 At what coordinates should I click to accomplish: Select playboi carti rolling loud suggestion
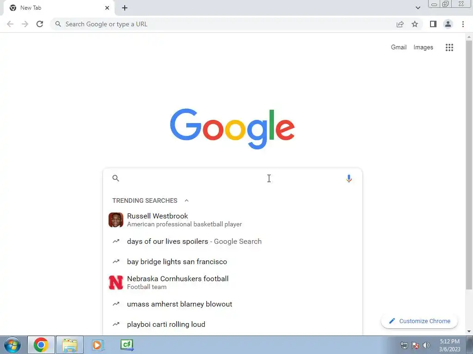coord(232,324)
